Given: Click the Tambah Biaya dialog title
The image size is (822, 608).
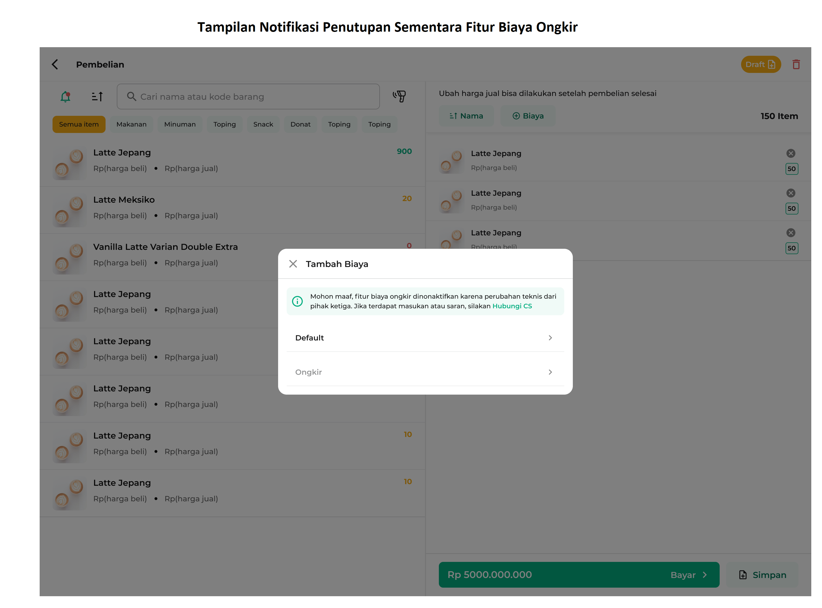Looking at the screenshot, I should [x=337, y=264].
